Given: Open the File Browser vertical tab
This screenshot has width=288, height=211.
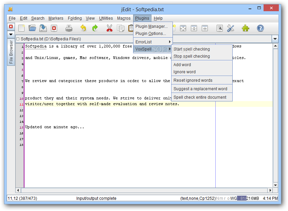Looking at the screenshot, I should coord(11,52).
